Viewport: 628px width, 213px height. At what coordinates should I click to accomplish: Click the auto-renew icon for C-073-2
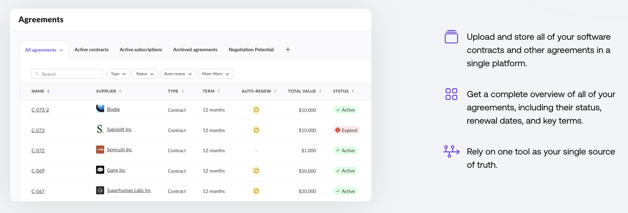point(256,110)
